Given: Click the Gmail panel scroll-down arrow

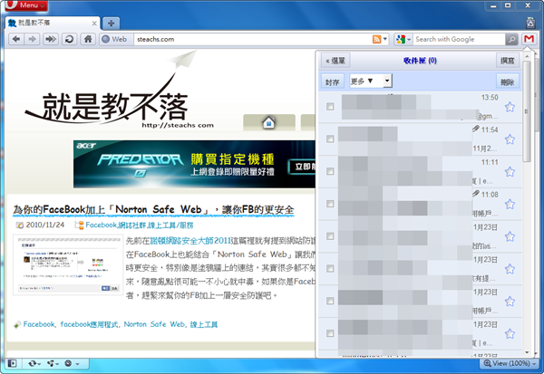Looking at the screenshot, I should pos(527,352).
